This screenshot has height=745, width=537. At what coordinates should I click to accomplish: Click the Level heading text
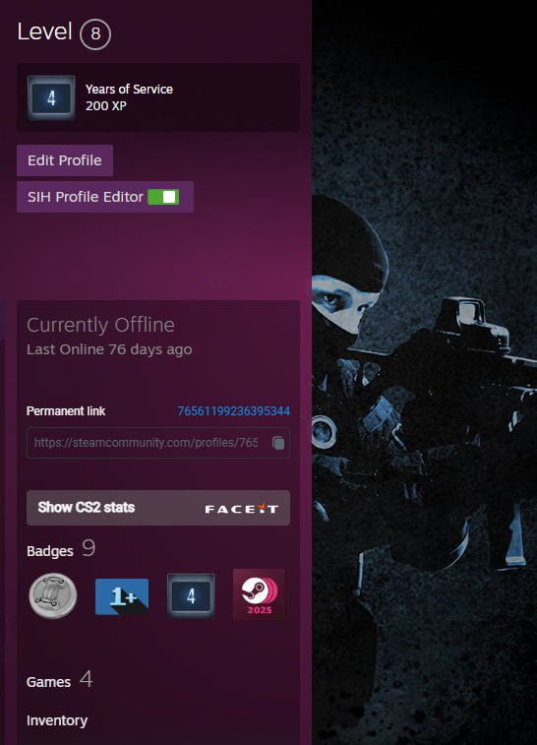(44, 31)
